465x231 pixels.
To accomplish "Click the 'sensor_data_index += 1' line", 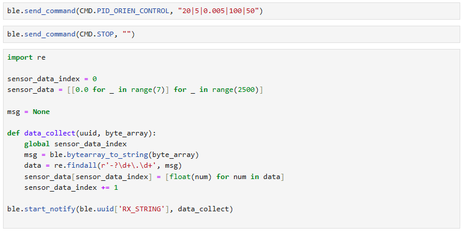I will tap(71, 187).
